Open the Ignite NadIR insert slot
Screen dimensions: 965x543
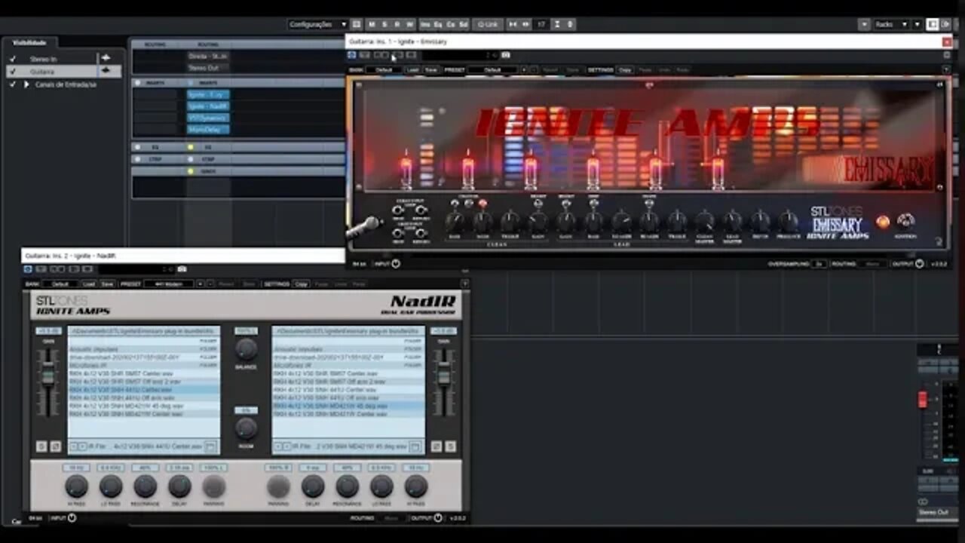point(208,106)
